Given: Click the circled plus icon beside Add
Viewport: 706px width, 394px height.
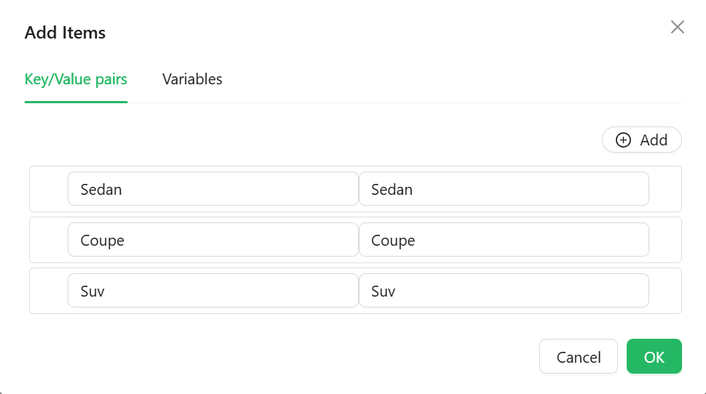Looking at the screenshot, I should (x=623, y=140).
